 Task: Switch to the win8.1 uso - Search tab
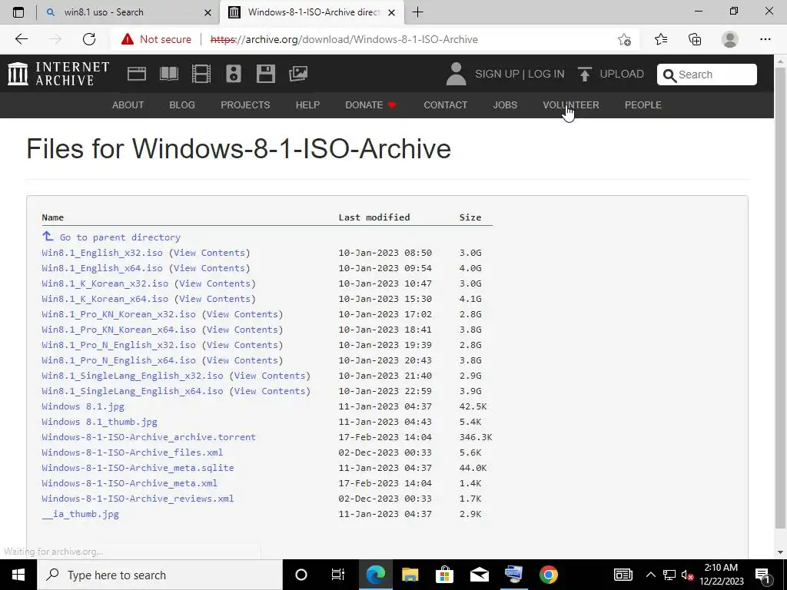pyautogui.click(x=104, y=12)
